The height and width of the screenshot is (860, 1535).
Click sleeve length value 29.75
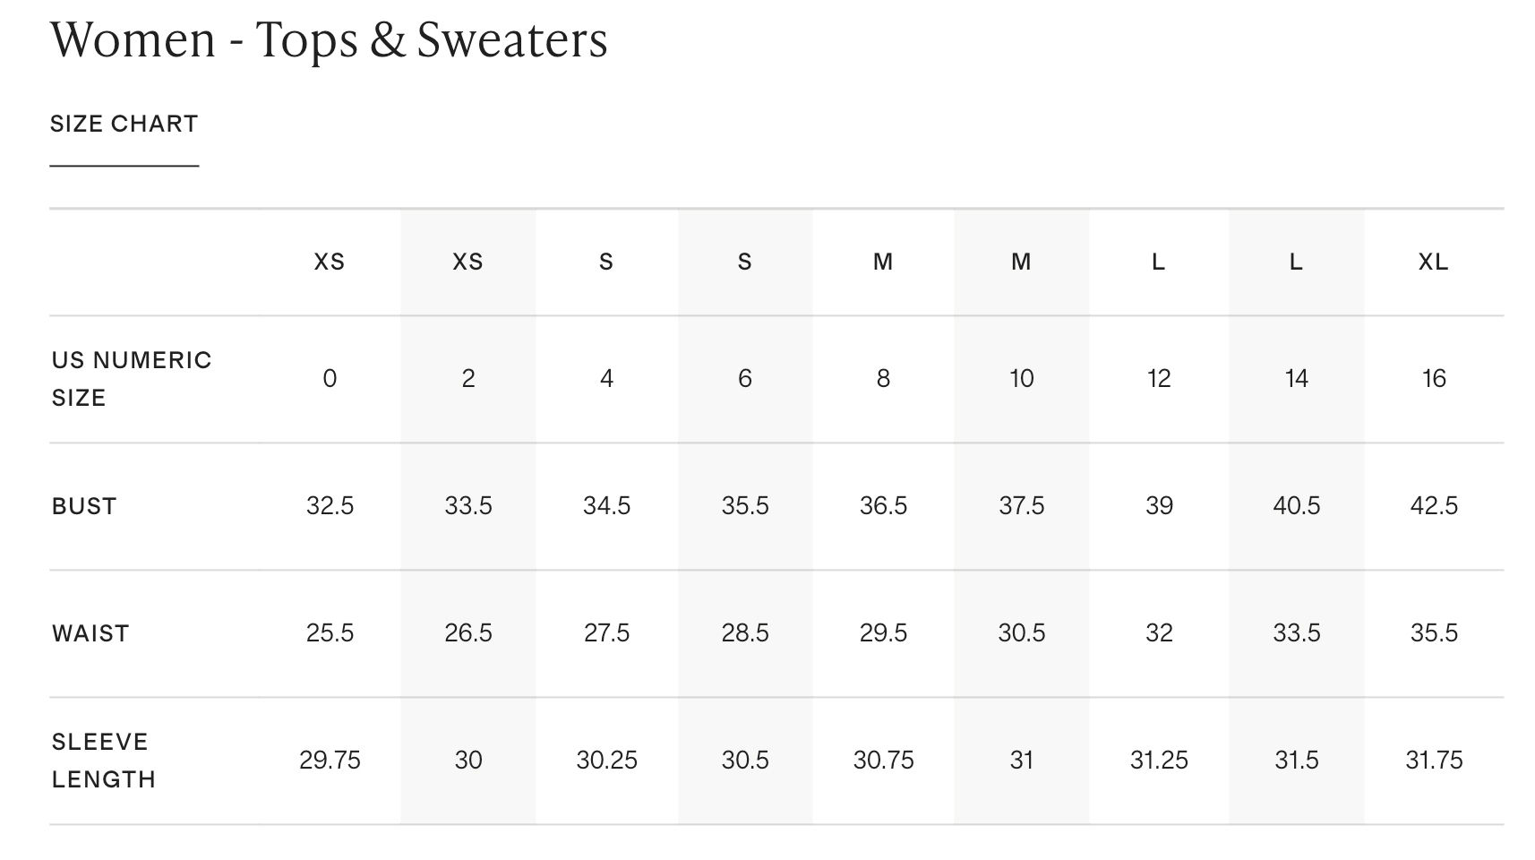pos(330,761)
